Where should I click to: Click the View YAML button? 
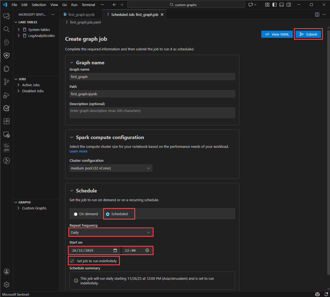click(277, 34)
